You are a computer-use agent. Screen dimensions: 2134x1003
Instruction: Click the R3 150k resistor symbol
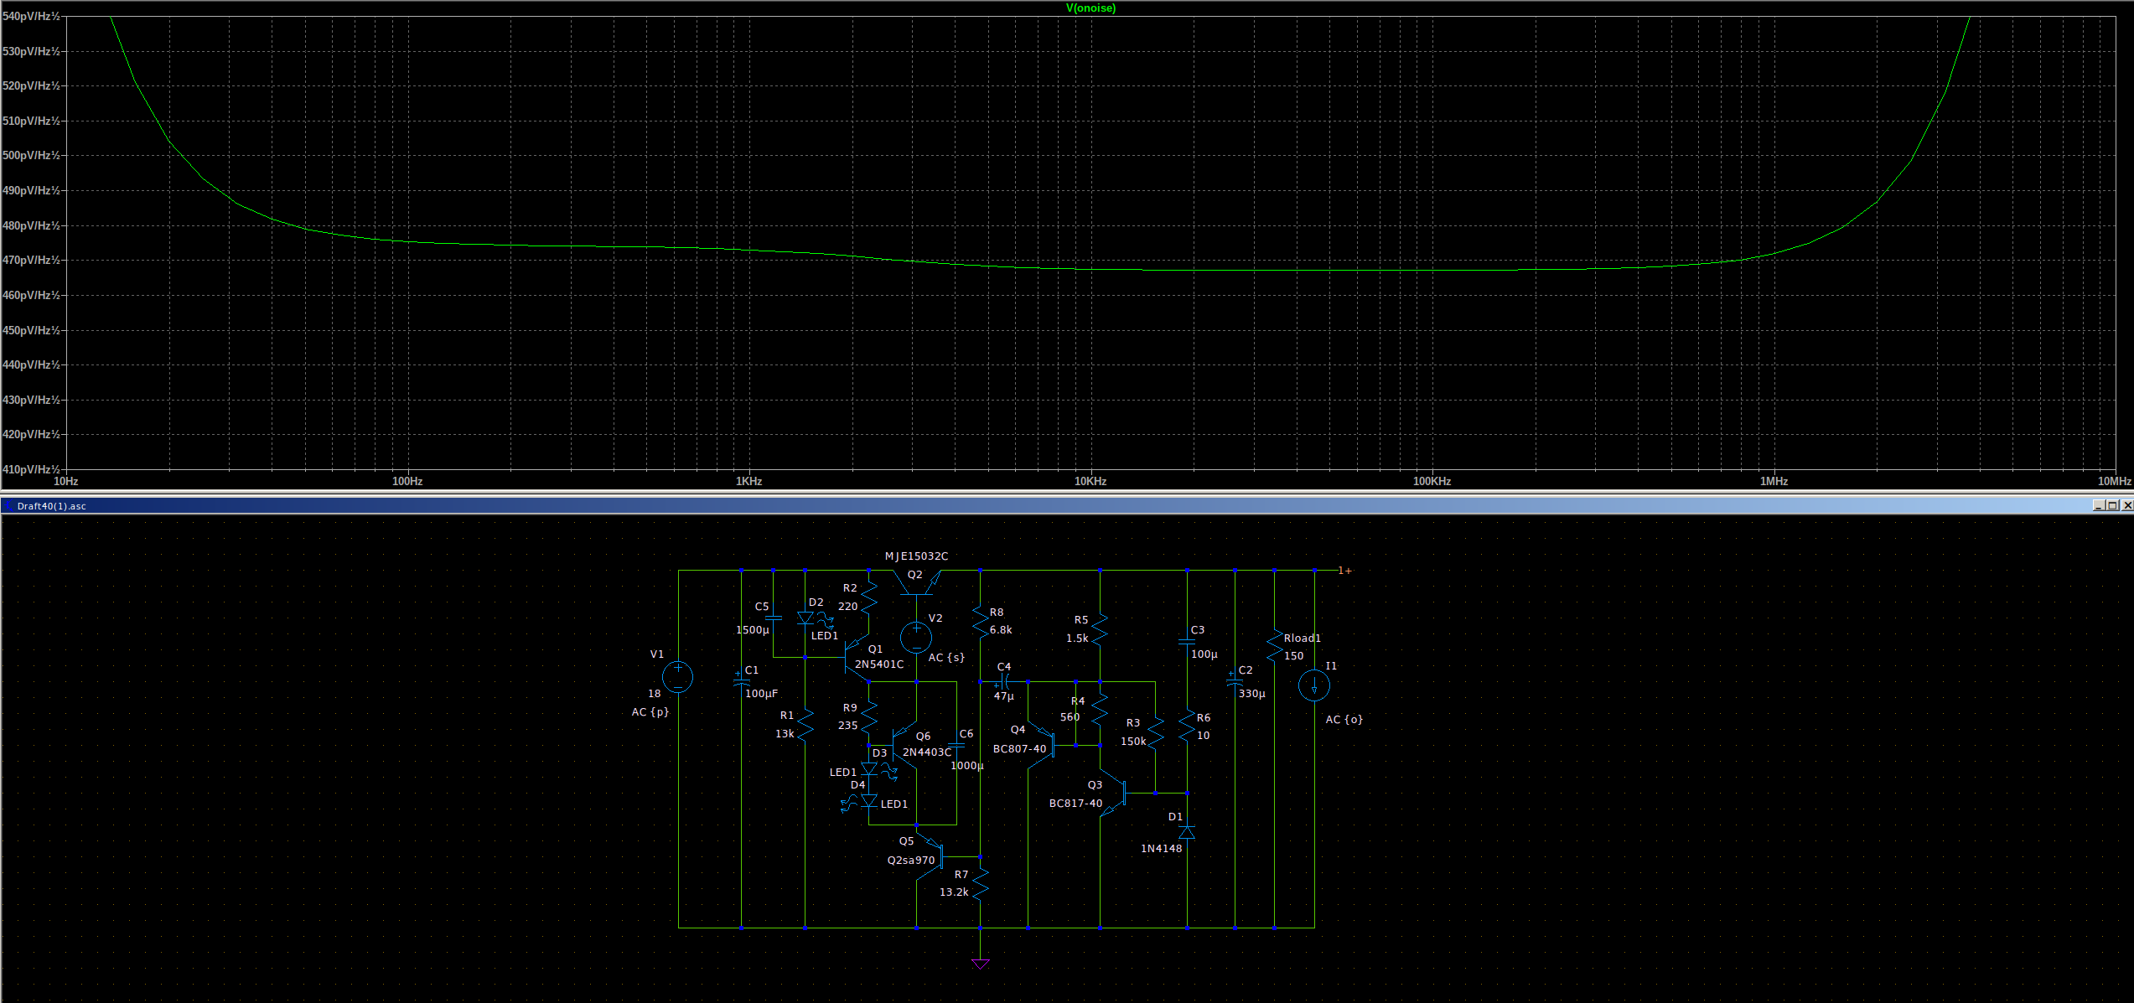[x=1155, y=732]
